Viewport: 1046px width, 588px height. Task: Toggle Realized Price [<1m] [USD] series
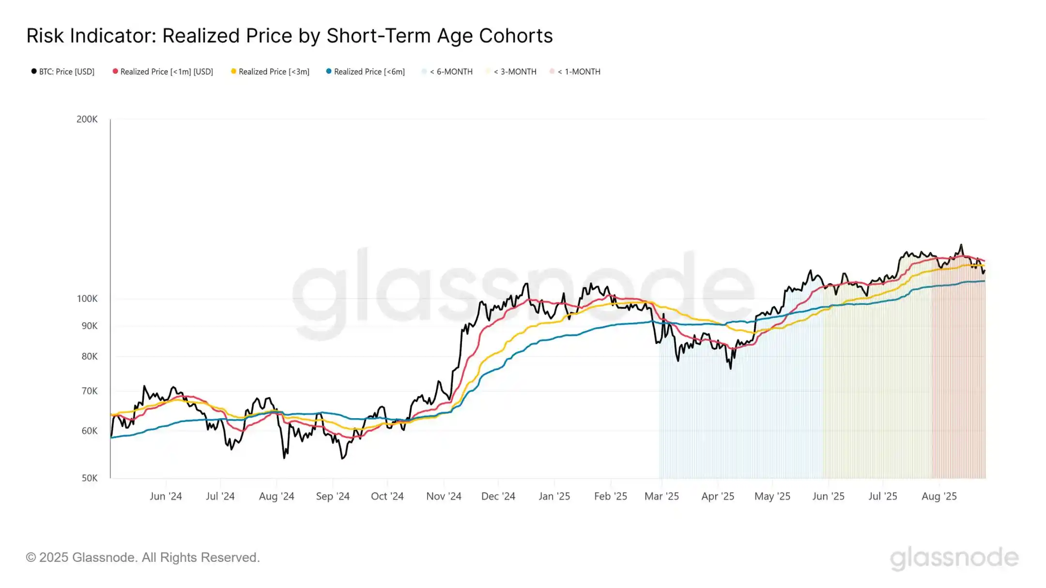[x=163, y=72]
